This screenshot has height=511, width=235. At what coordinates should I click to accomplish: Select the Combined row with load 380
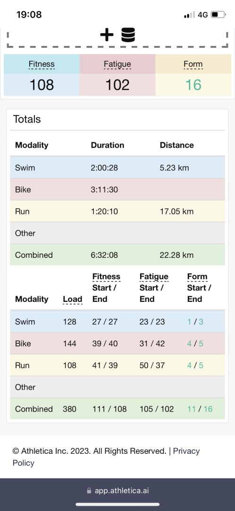coord(117,409)
